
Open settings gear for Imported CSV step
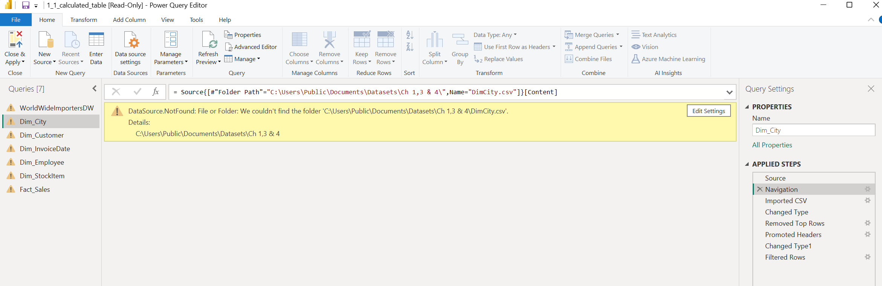click(867, 200)
